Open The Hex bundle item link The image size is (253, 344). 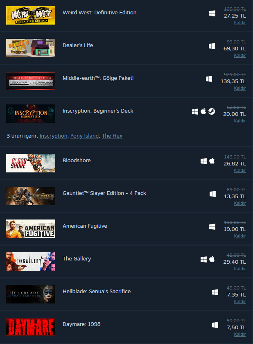pos(112,136)
